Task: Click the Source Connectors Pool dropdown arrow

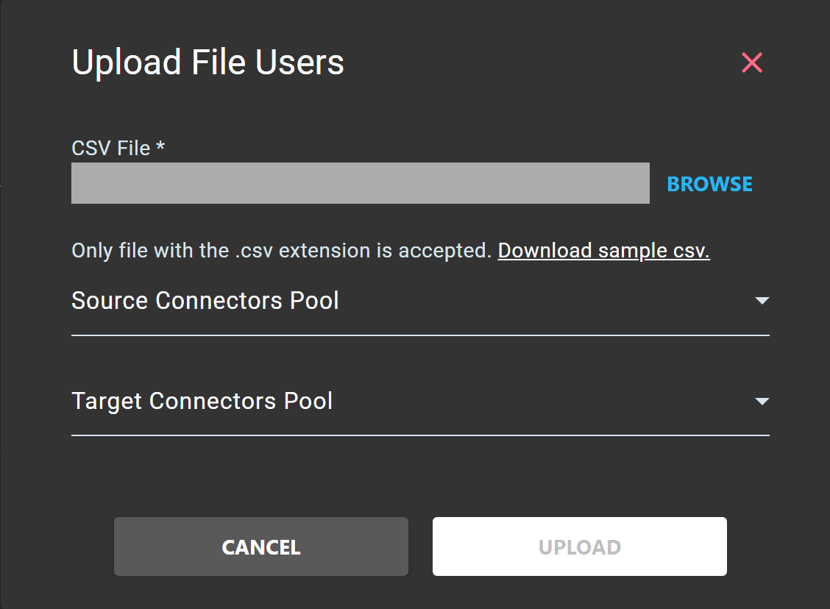Action: pyautogui.click(x=763, y=300)
